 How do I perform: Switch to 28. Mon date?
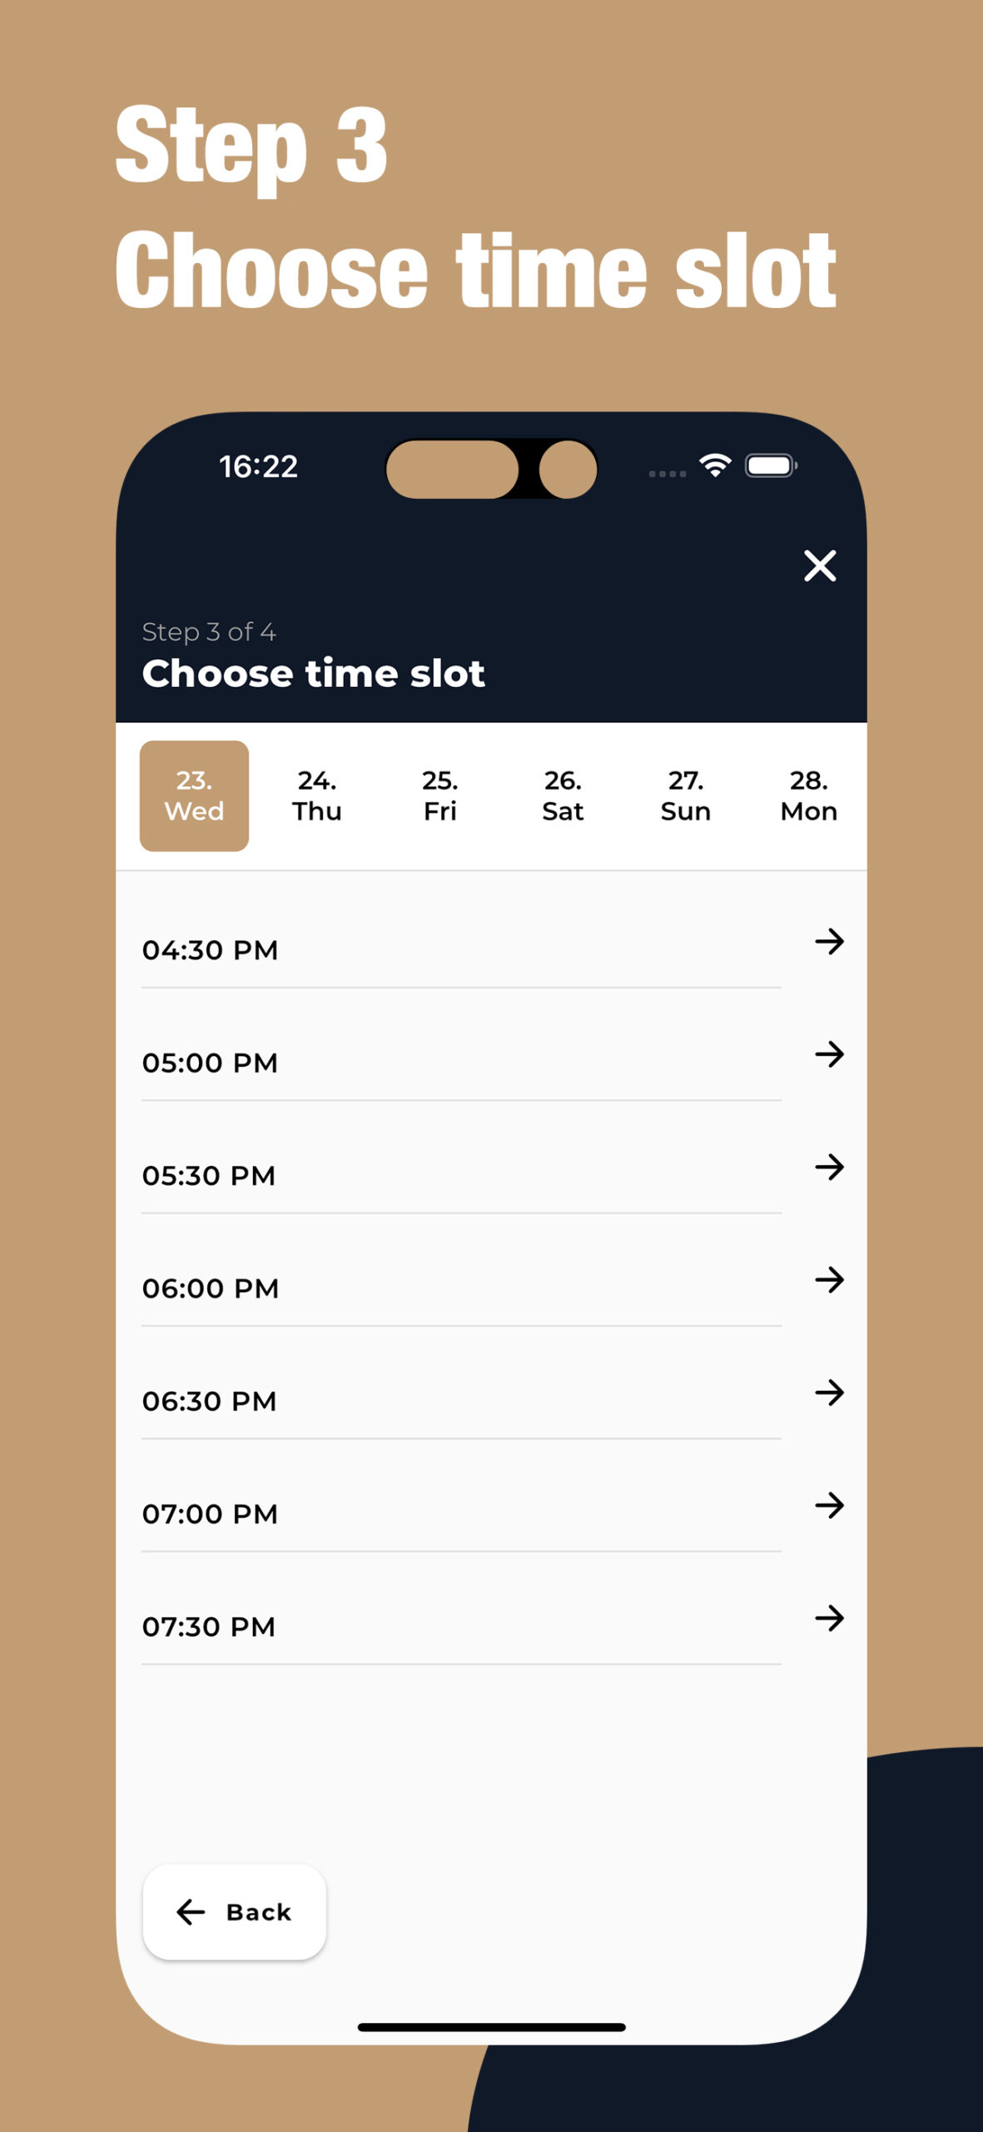(808, 795)
